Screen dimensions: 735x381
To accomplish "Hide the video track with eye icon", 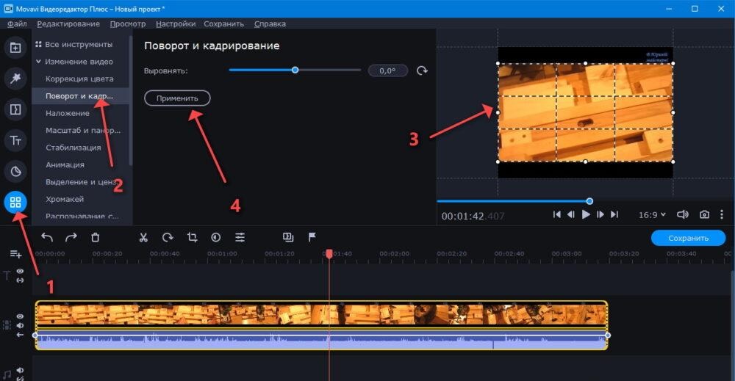I will [20, 316].
